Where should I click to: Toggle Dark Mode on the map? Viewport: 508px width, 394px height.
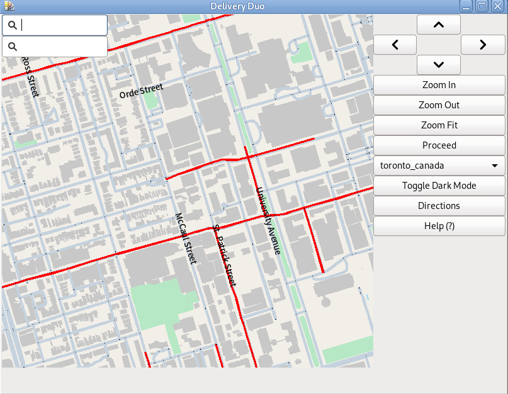[439, 186]
